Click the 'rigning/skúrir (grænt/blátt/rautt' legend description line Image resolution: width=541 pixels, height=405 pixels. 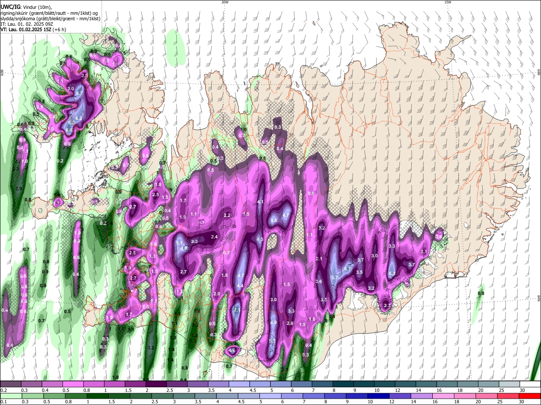point(49,13)
